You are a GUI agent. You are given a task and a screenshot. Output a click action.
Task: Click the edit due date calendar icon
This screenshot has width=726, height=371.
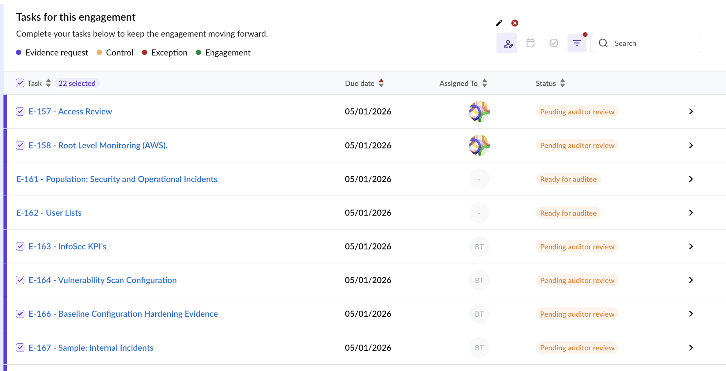[531, 43]
